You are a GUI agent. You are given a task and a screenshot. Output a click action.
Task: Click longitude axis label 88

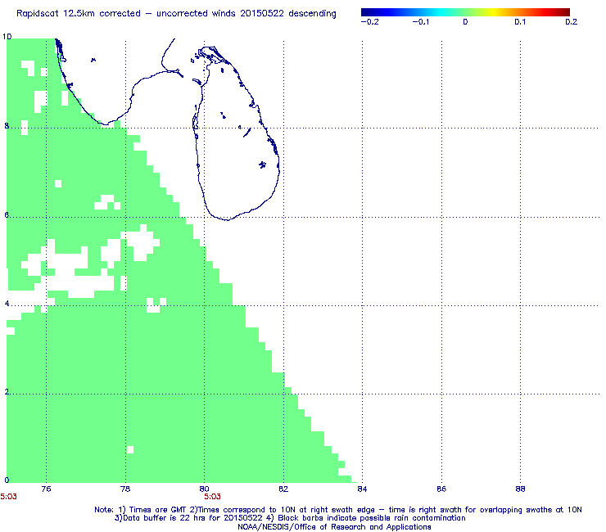(520, 489)
